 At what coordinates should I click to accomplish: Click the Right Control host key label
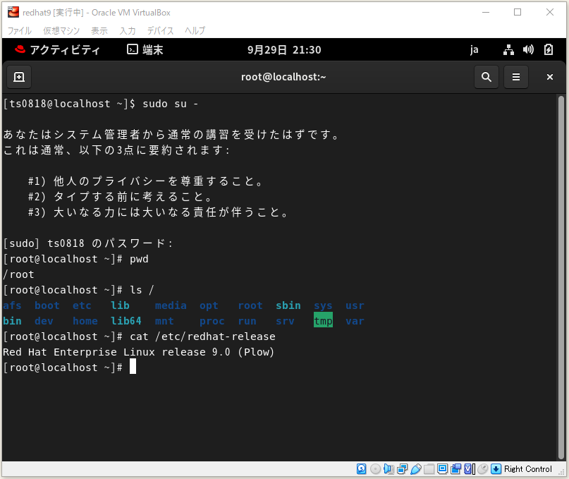(527, 469)
